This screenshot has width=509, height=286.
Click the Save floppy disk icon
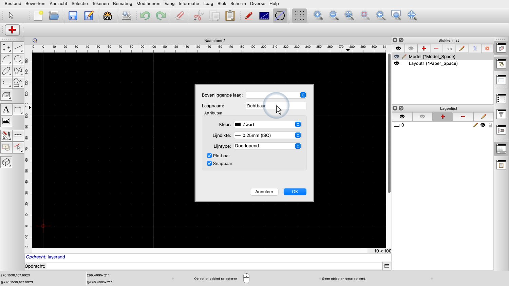pos(73,16)
